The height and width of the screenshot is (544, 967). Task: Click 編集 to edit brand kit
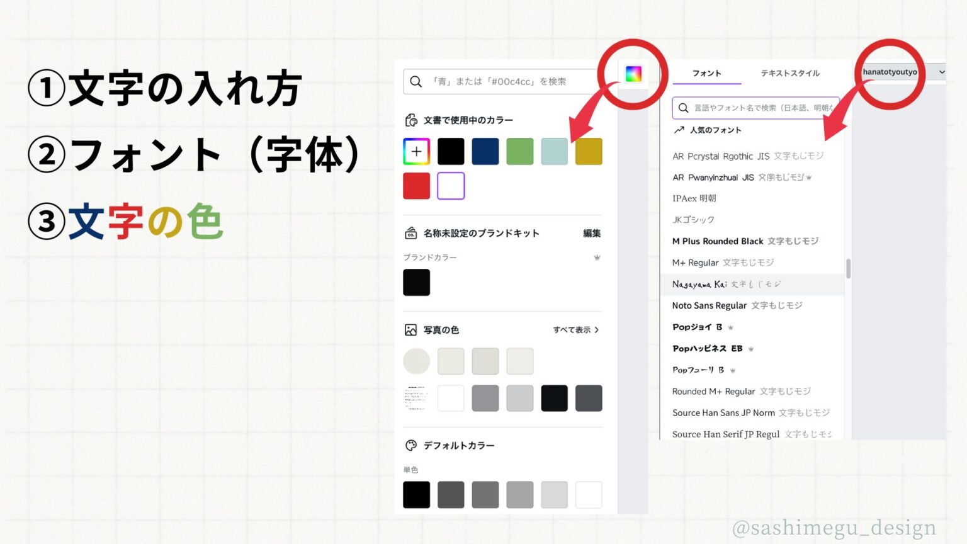pyautogui.click(x=591, y=234)
